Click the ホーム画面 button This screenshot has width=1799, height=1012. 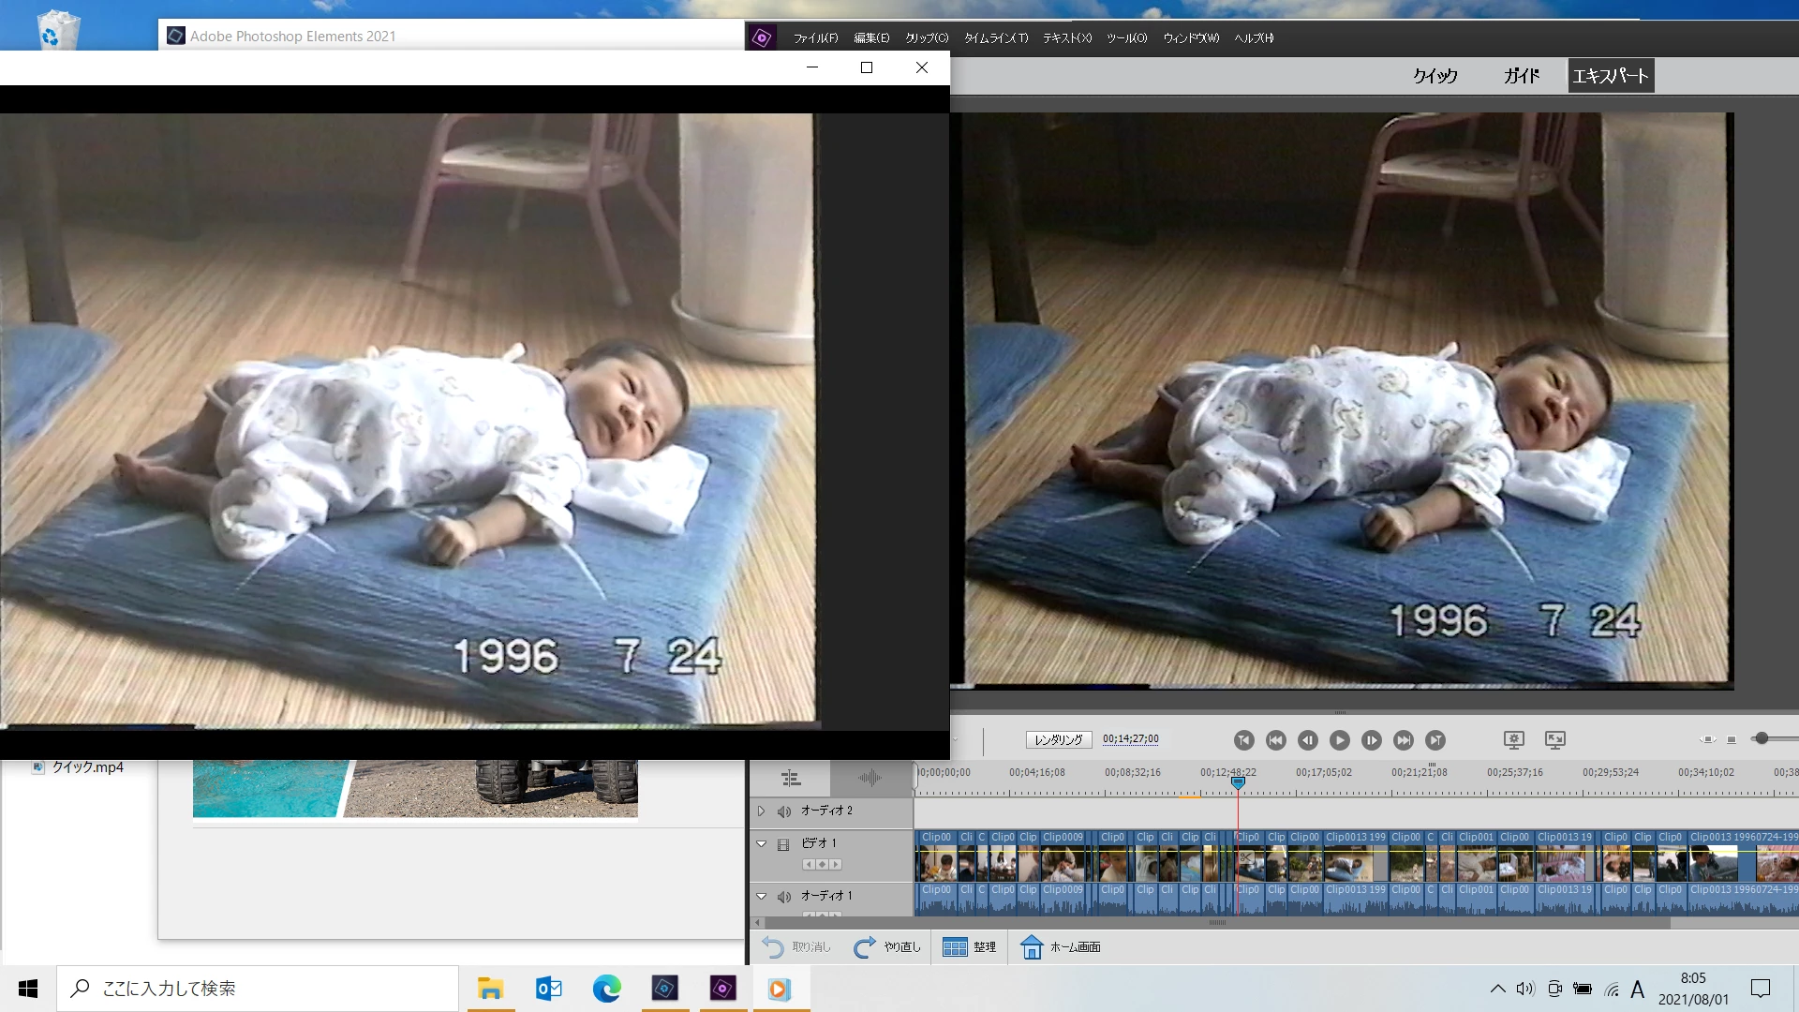coord(1061,947)
